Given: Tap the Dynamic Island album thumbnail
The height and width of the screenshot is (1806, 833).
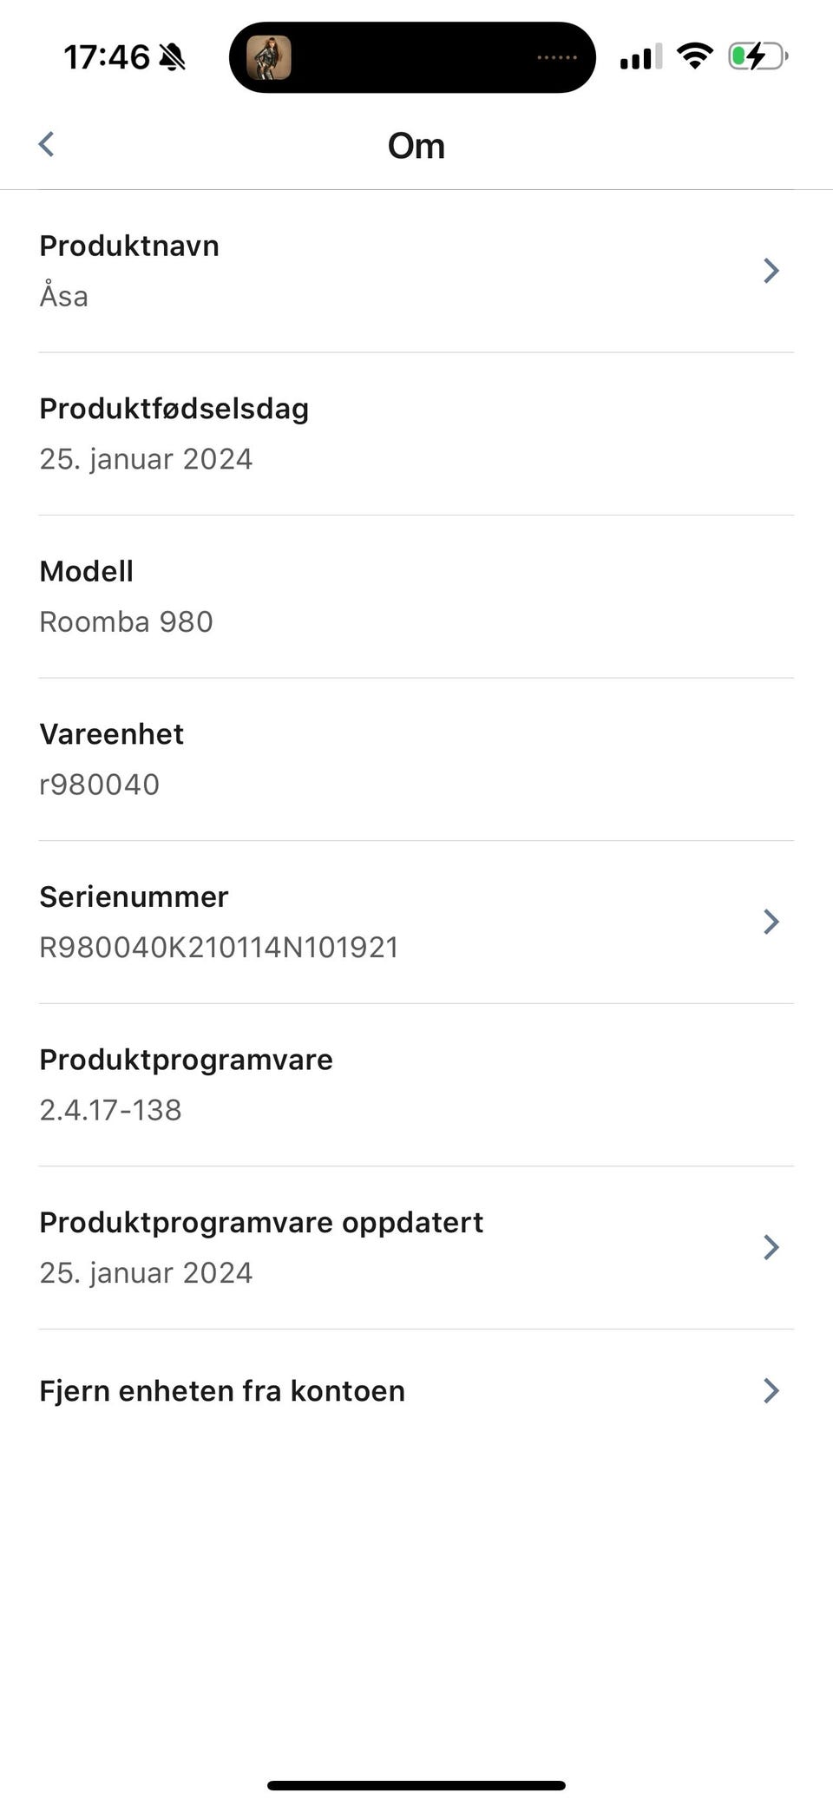Looking at the screenshot, I should click(x=269, y=58).
